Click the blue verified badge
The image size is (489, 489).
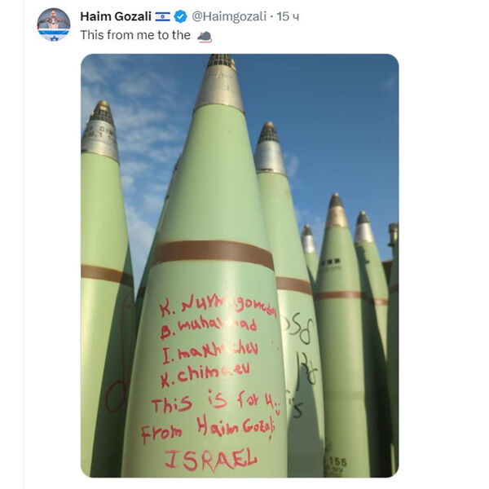(x=180, y=16)
